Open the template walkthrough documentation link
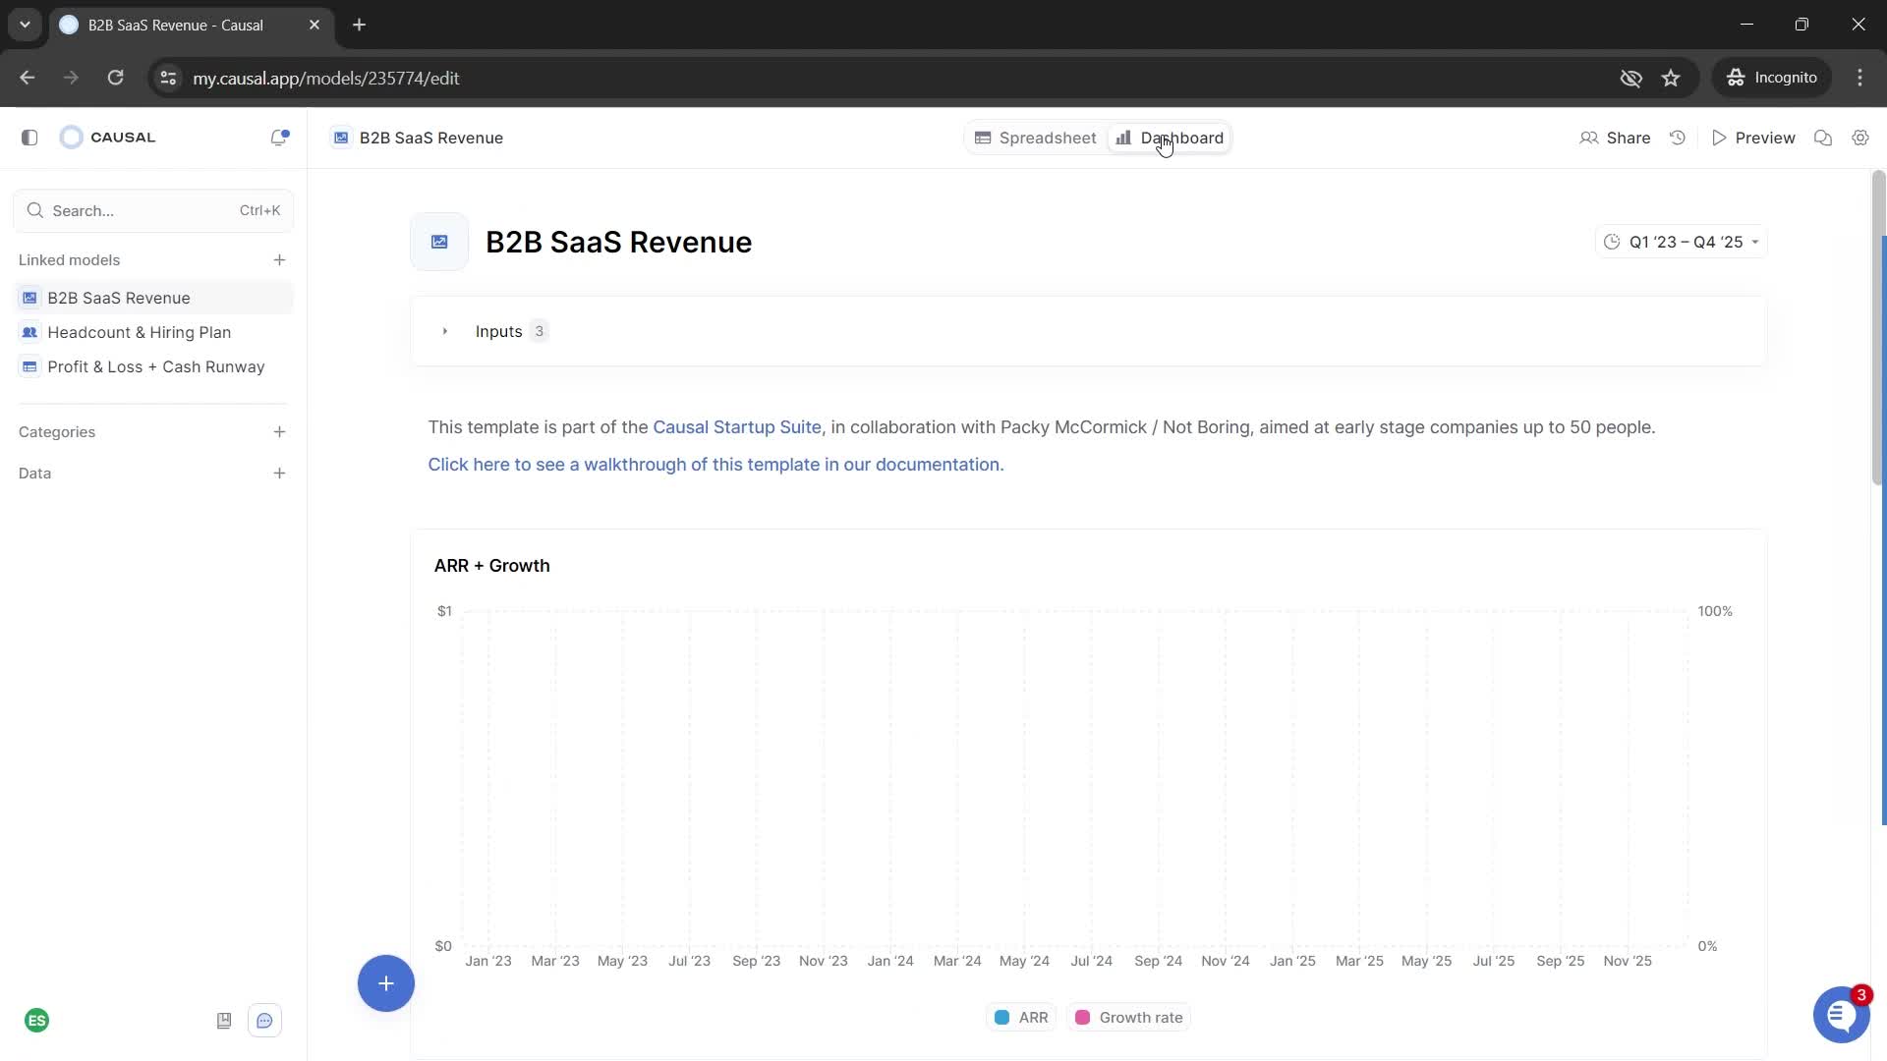The width and height of the screenshot is (1887, 1061). [x=715, y=465]
